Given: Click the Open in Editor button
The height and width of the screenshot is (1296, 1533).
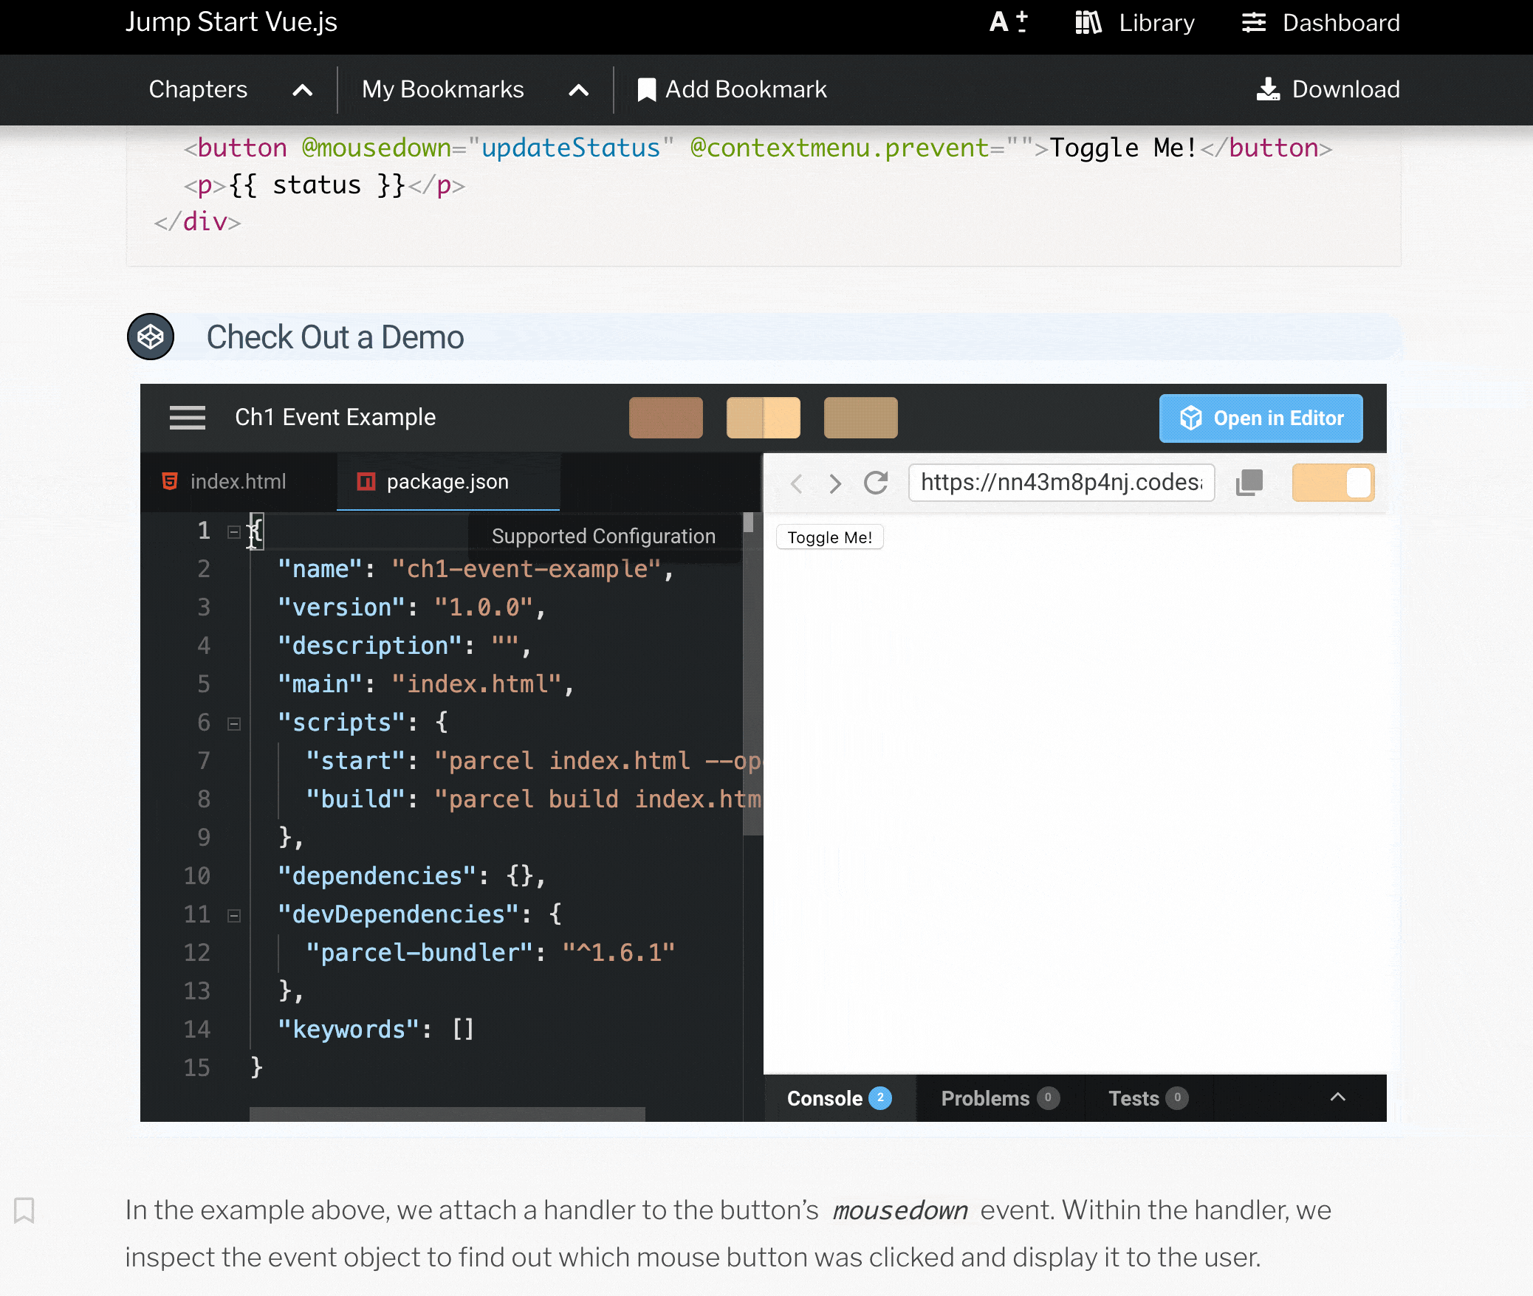Looking at the screenshot, I should (x=1261, y=418).
